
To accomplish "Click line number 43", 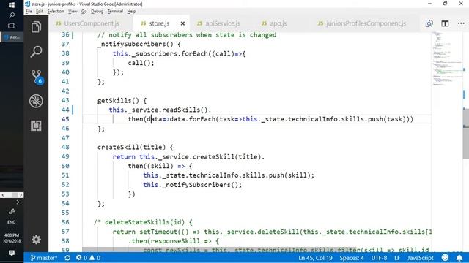I will (65, 101).
